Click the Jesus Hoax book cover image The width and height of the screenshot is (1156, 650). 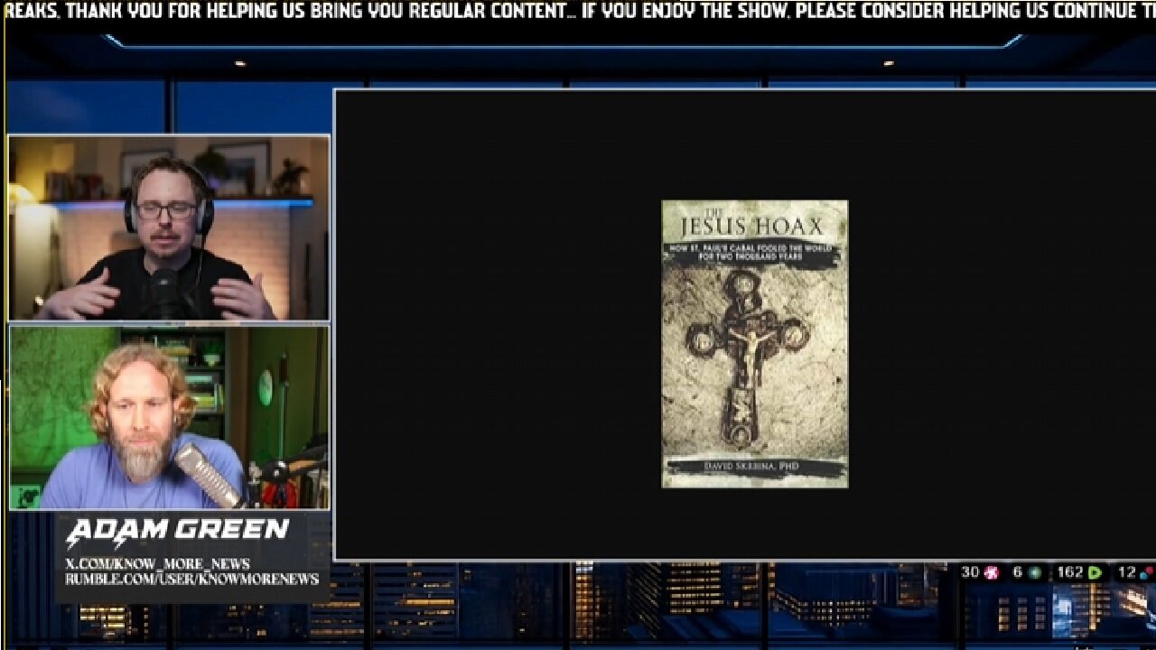tap(755, 344)
